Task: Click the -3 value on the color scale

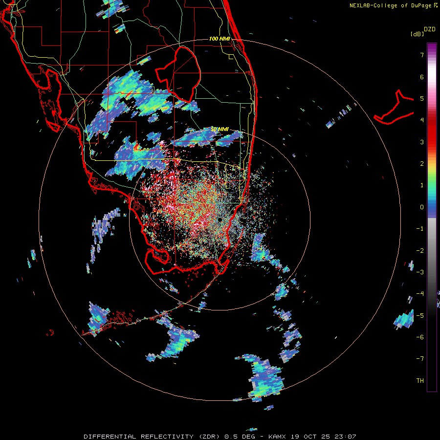Action: click(x=420, y=272)
